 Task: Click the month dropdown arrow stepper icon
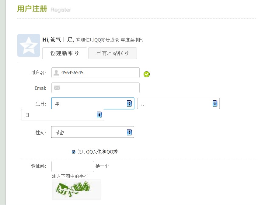click(x=215, y=104)
